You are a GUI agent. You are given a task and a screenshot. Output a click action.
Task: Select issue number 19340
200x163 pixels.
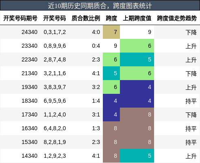pyautogui.click(x=30, y=87)
